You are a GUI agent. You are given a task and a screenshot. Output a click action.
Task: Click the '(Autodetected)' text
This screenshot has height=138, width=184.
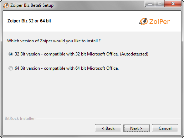point(134,54)
